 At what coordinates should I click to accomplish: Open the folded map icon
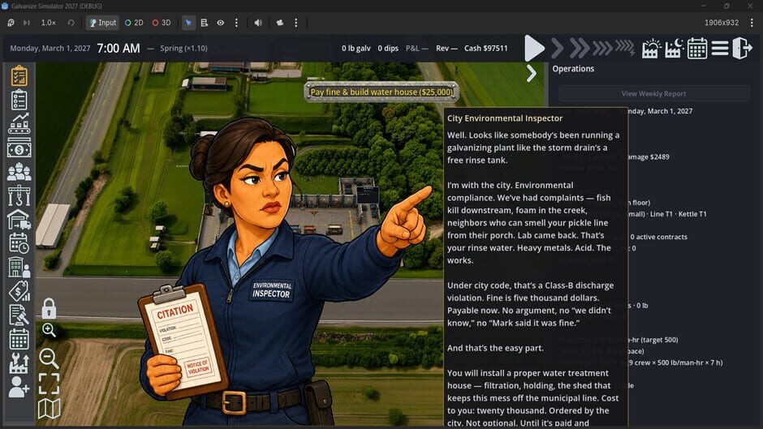(x=49, y=409)
